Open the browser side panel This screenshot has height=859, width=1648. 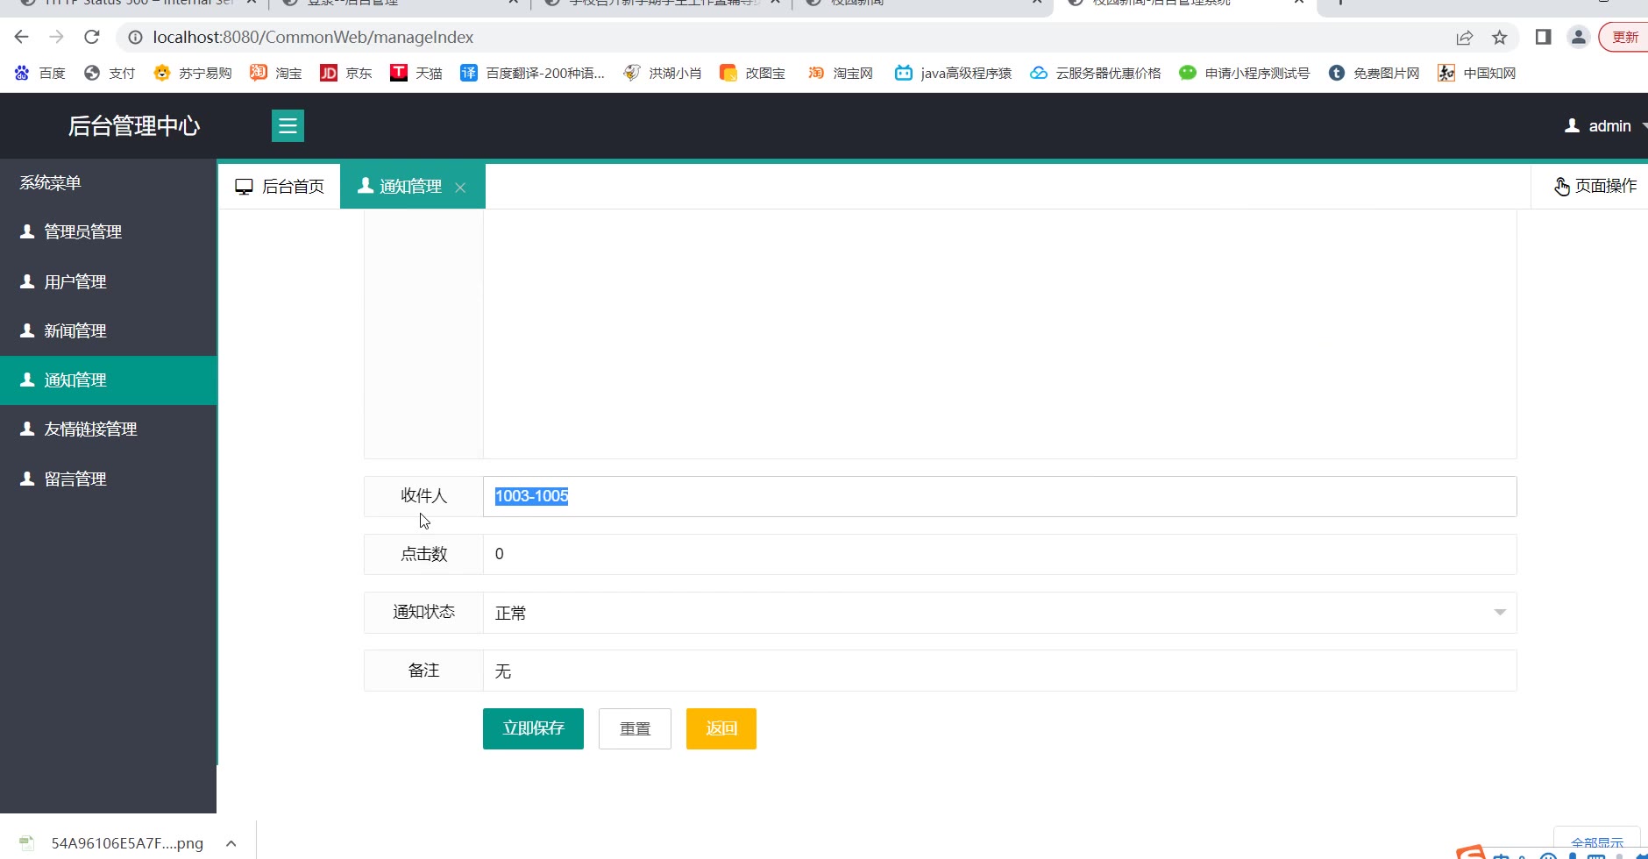click(x=1544, y=37)
